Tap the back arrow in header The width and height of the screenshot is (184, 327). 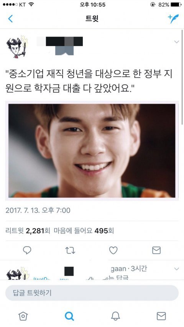click(10, 19)
